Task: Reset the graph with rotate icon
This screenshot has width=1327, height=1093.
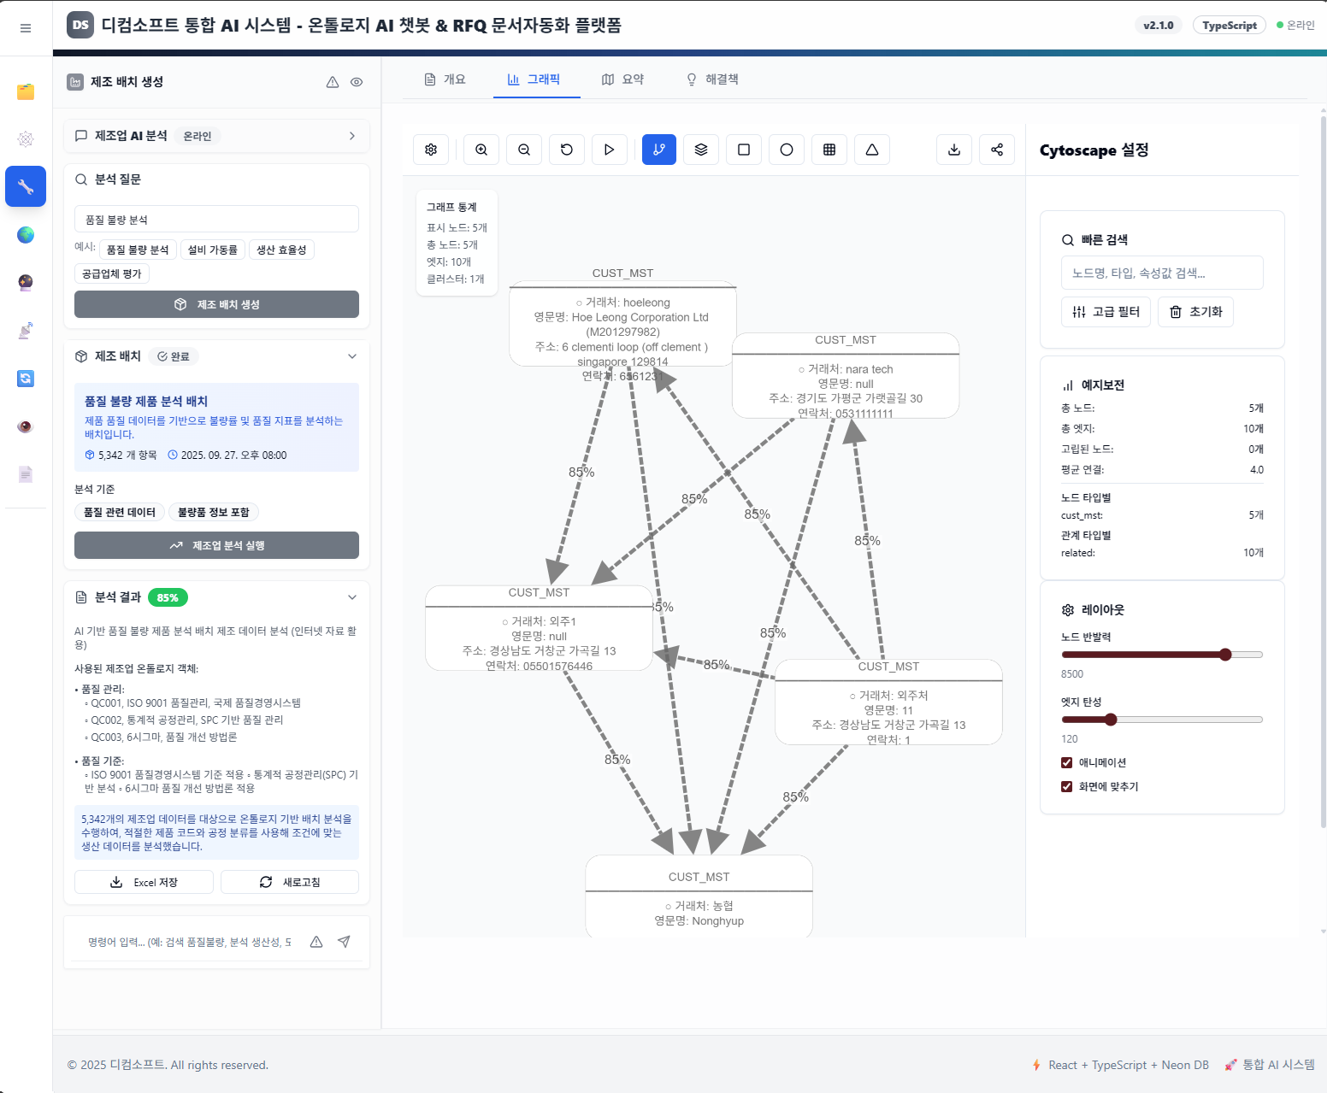Action: click(x=567, y=150)
